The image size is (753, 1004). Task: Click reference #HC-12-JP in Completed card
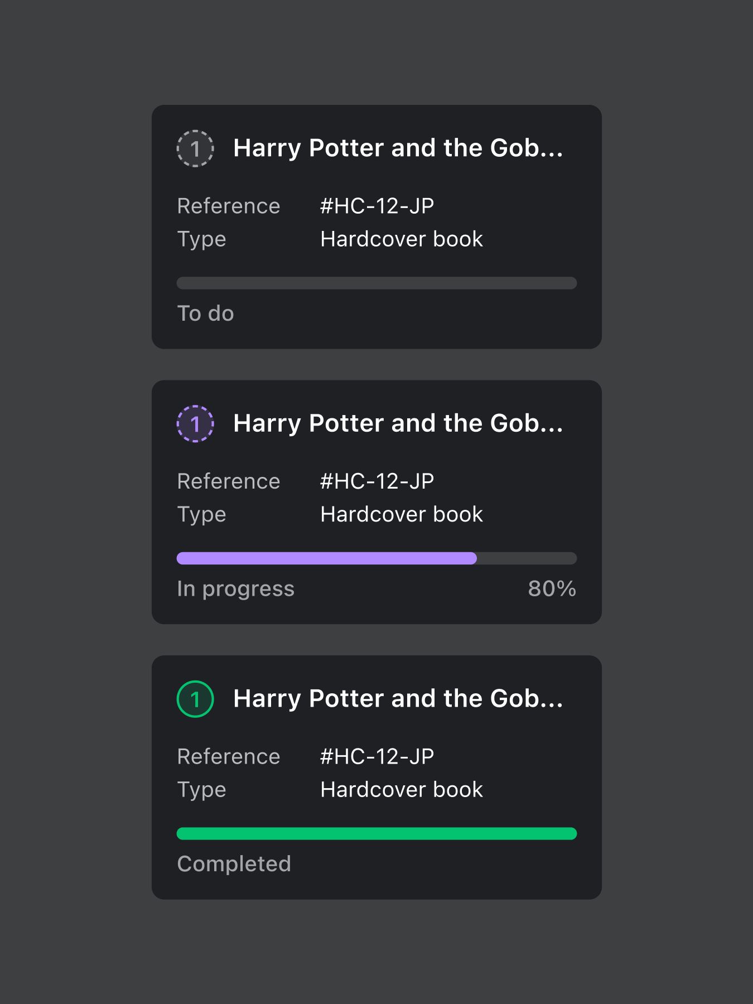click(377, 757)
